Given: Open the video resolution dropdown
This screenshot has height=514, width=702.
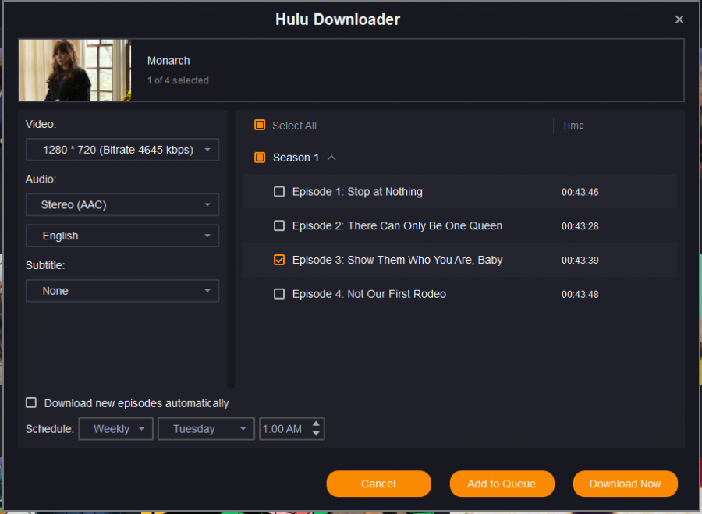Looking at the screenshot, I should click(x=122, y=150).
